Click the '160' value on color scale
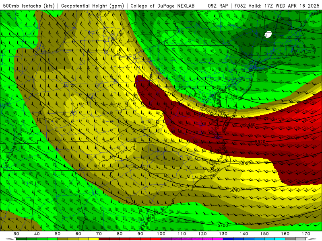 285,234
